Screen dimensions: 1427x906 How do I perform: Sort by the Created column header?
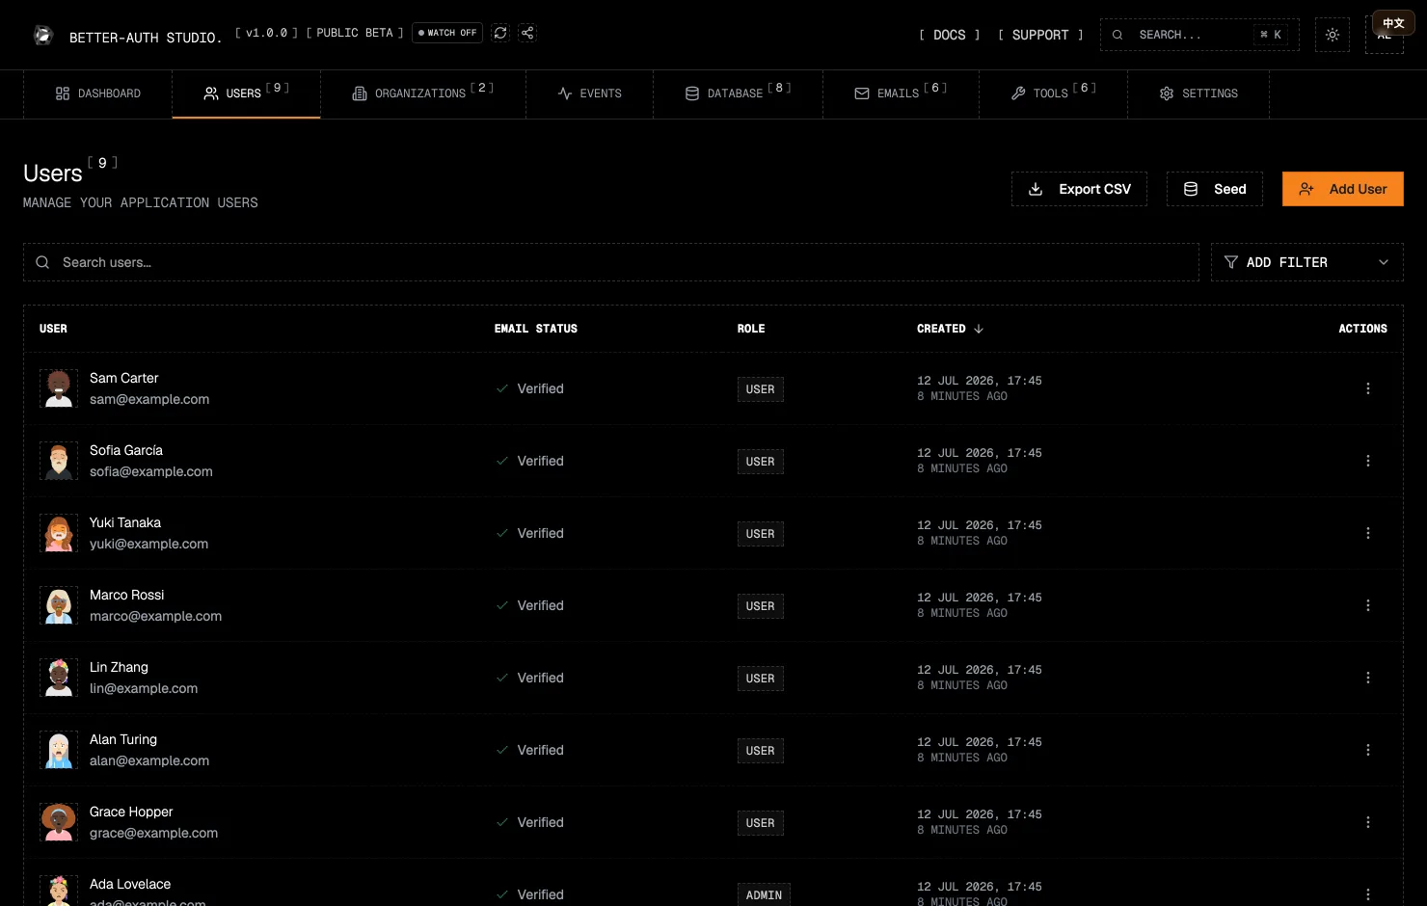pyautogui.click(x=950, y=329)
